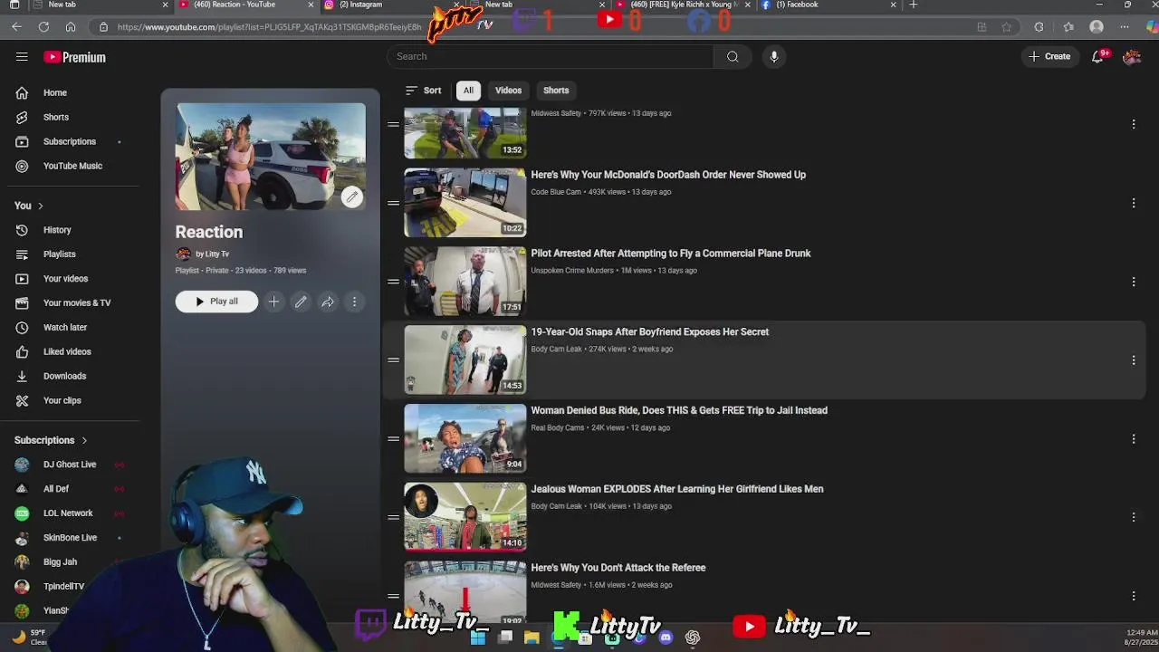Expand the Subscriptions section heading

51,440
